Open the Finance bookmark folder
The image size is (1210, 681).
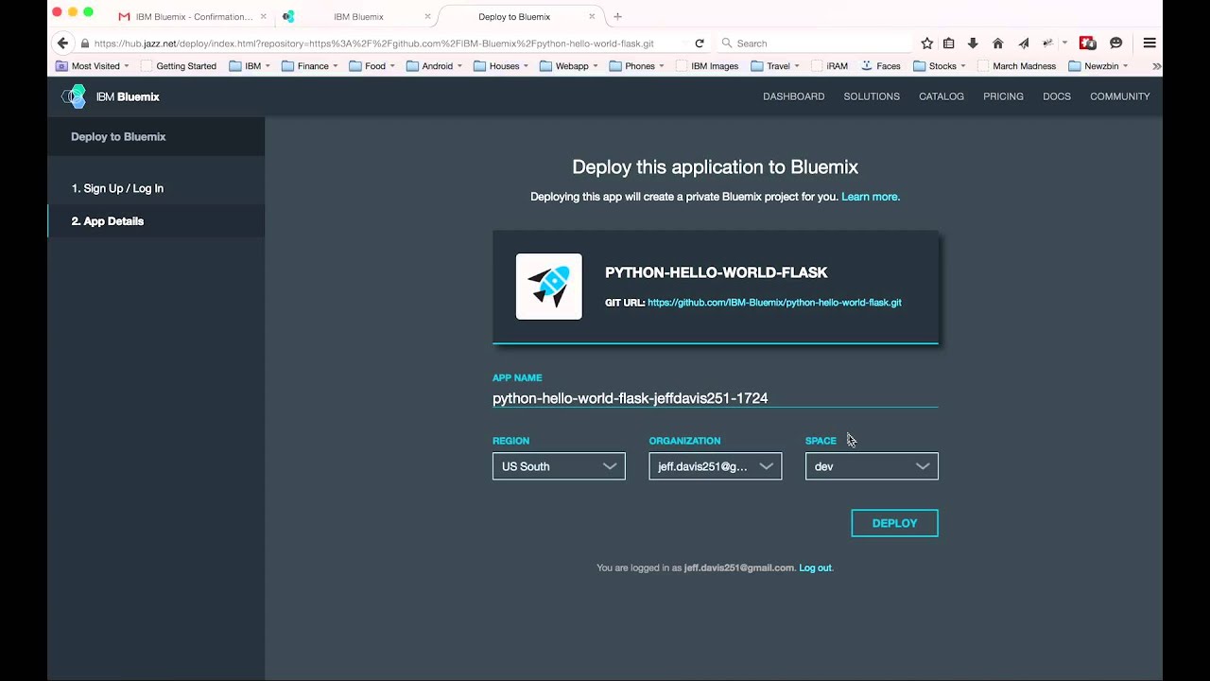tap(310, 66)
